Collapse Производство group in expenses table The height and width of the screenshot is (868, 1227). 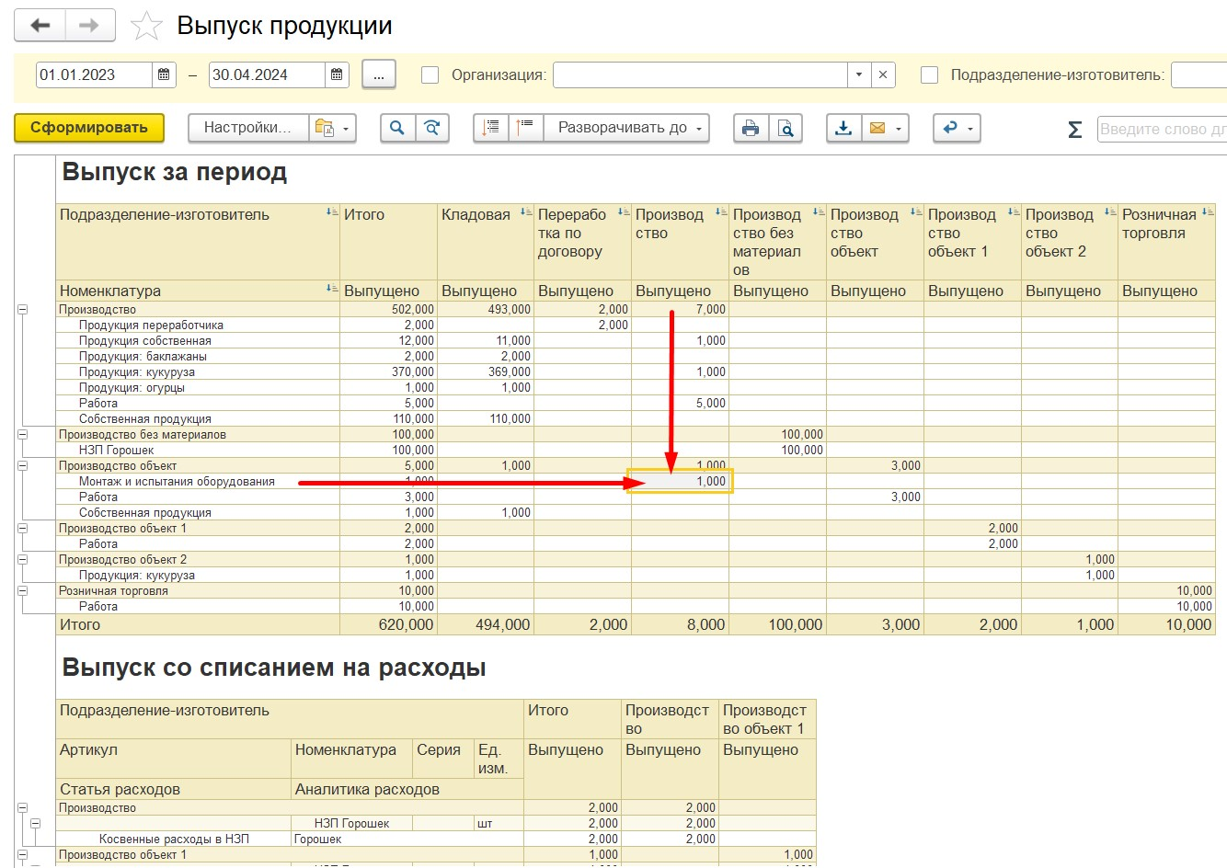22,808
